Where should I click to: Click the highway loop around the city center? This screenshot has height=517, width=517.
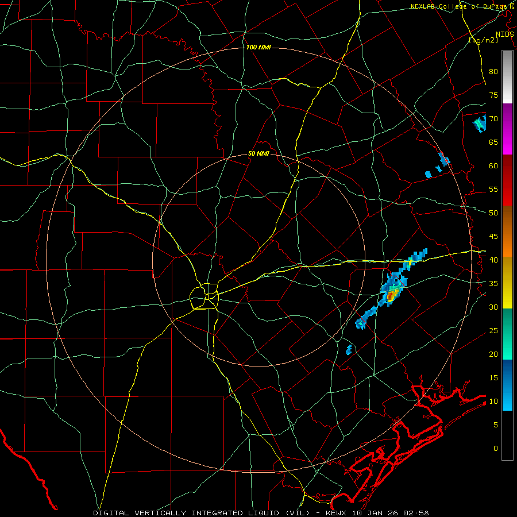204,296
